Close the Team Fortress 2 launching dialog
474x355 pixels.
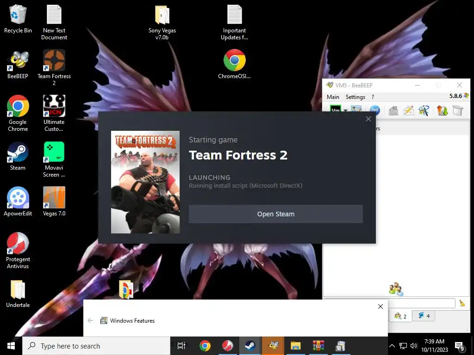point(368,119)
